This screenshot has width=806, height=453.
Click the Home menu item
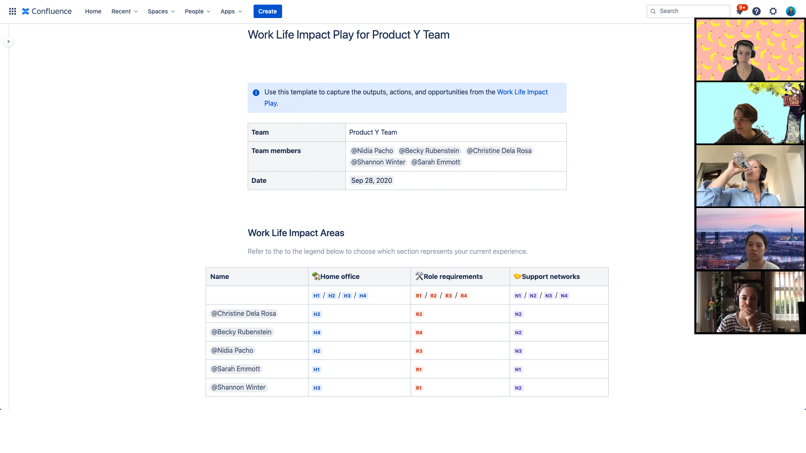[92, 11]
